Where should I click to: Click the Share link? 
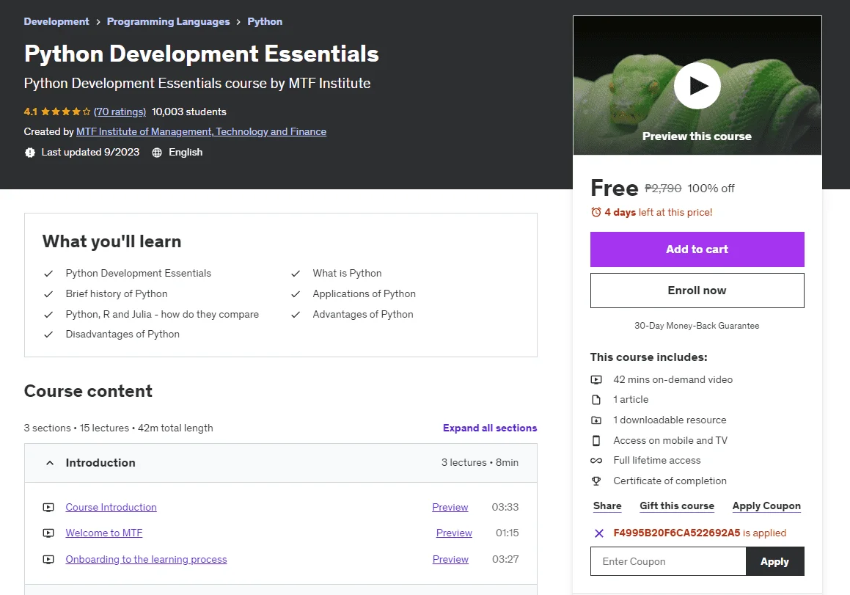coord(607,506)
